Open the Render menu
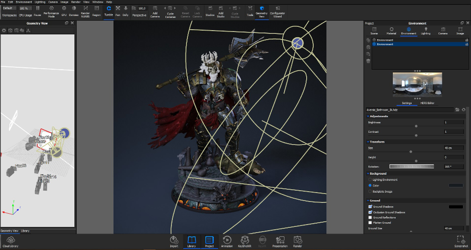 (76, 2)
